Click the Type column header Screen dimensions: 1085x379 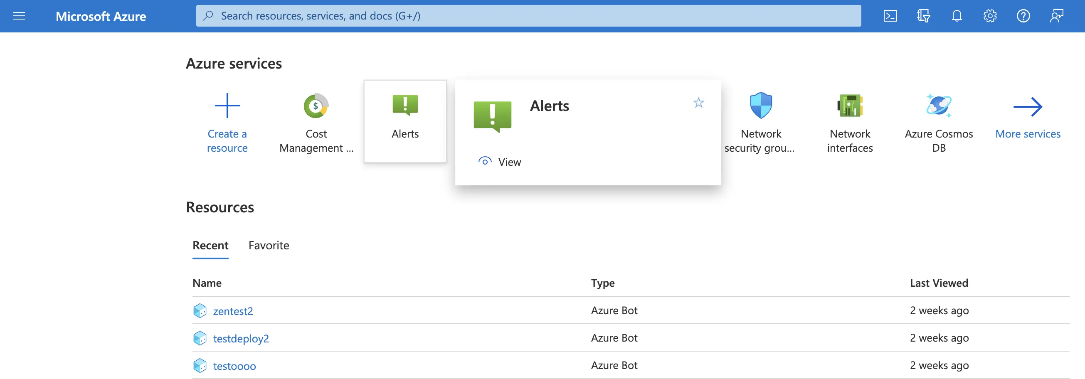click(x=603, y=283)
